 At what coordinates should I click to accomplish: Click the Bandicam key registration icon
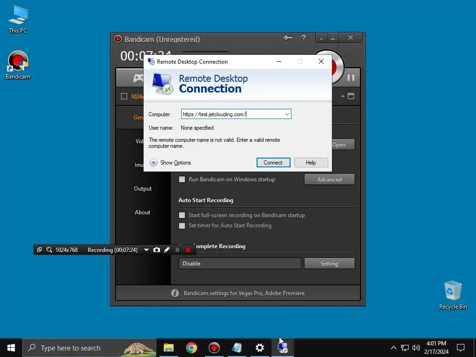pyautogui.click(x=288, y=38)
